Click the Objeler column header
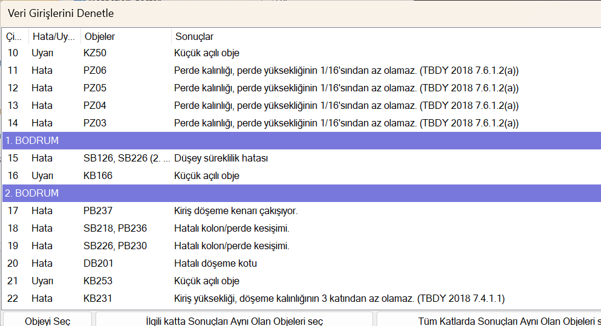This screenshot has height=326, width=601. pyautogui.click(x=100, y=36)
